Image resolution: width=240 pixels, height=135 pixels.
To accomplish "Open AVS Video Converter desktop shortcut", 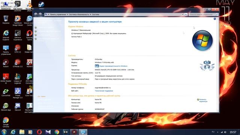I will pos(29,79).
